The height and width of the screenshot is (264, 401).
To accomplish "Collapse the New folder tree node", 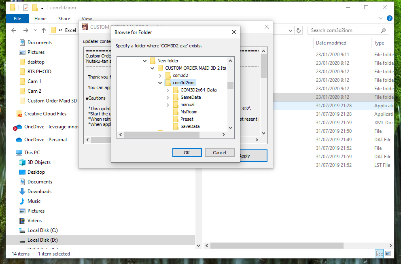I will pos(145,61).
